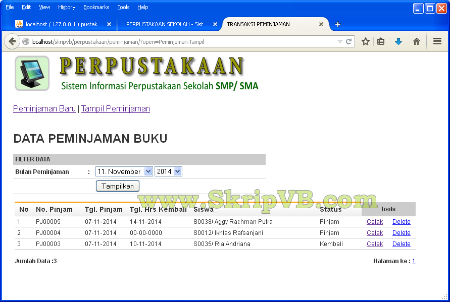This screenshot has height=302, width=450.
Task: Open a new tab with plus button
Action: 338,24
